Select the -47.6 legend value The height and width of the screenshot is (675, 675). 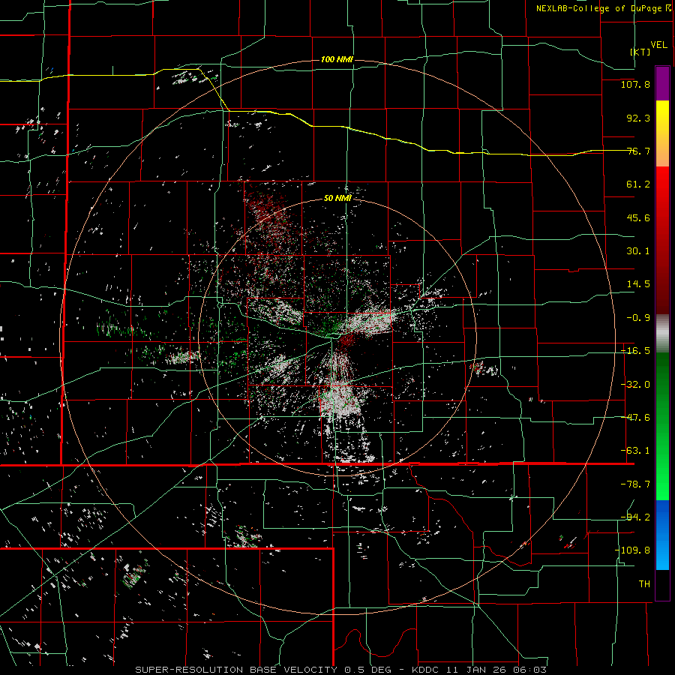[635, 418]
